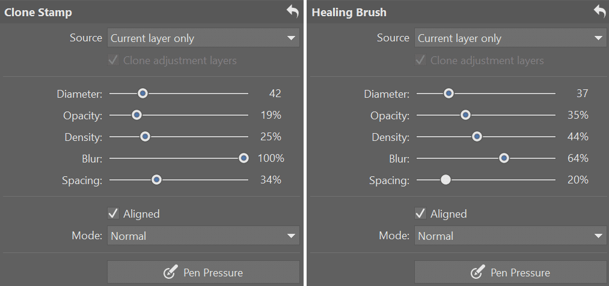609x286 pixels.
Task: Click Healing Brush Density slider handle
Action: (477, 137)
